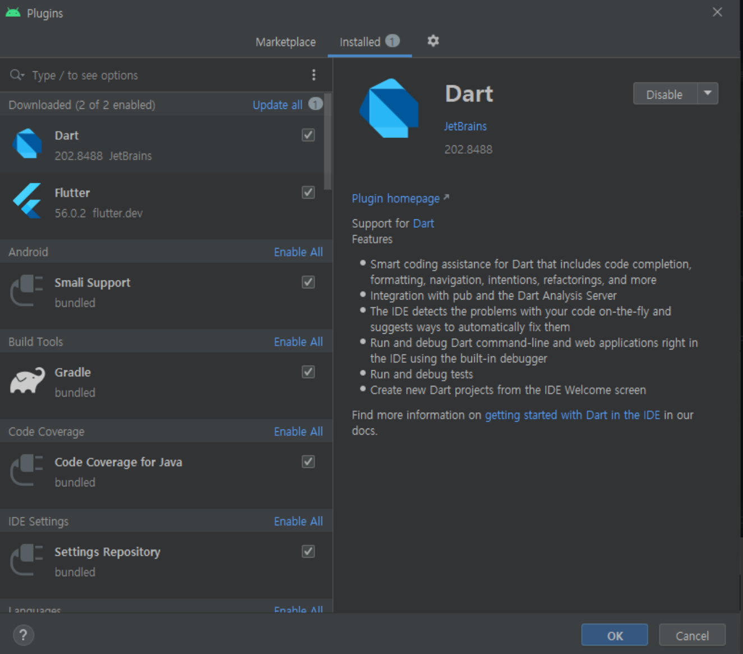Click the plugin list vertical scrollbar
This screenshot has width=743, height=654.
coord(328,141)
